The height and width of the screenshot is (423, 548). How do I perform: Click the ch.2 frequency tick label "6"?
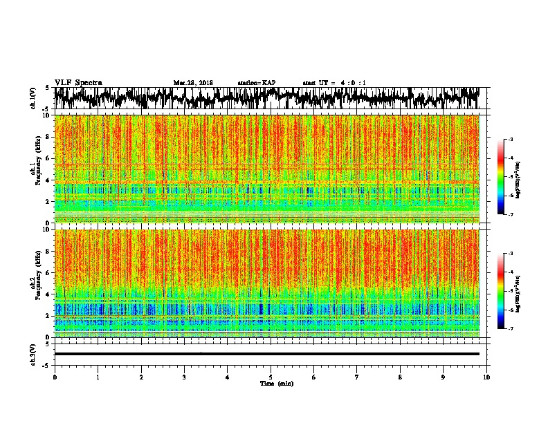click(x=48, y=273)
